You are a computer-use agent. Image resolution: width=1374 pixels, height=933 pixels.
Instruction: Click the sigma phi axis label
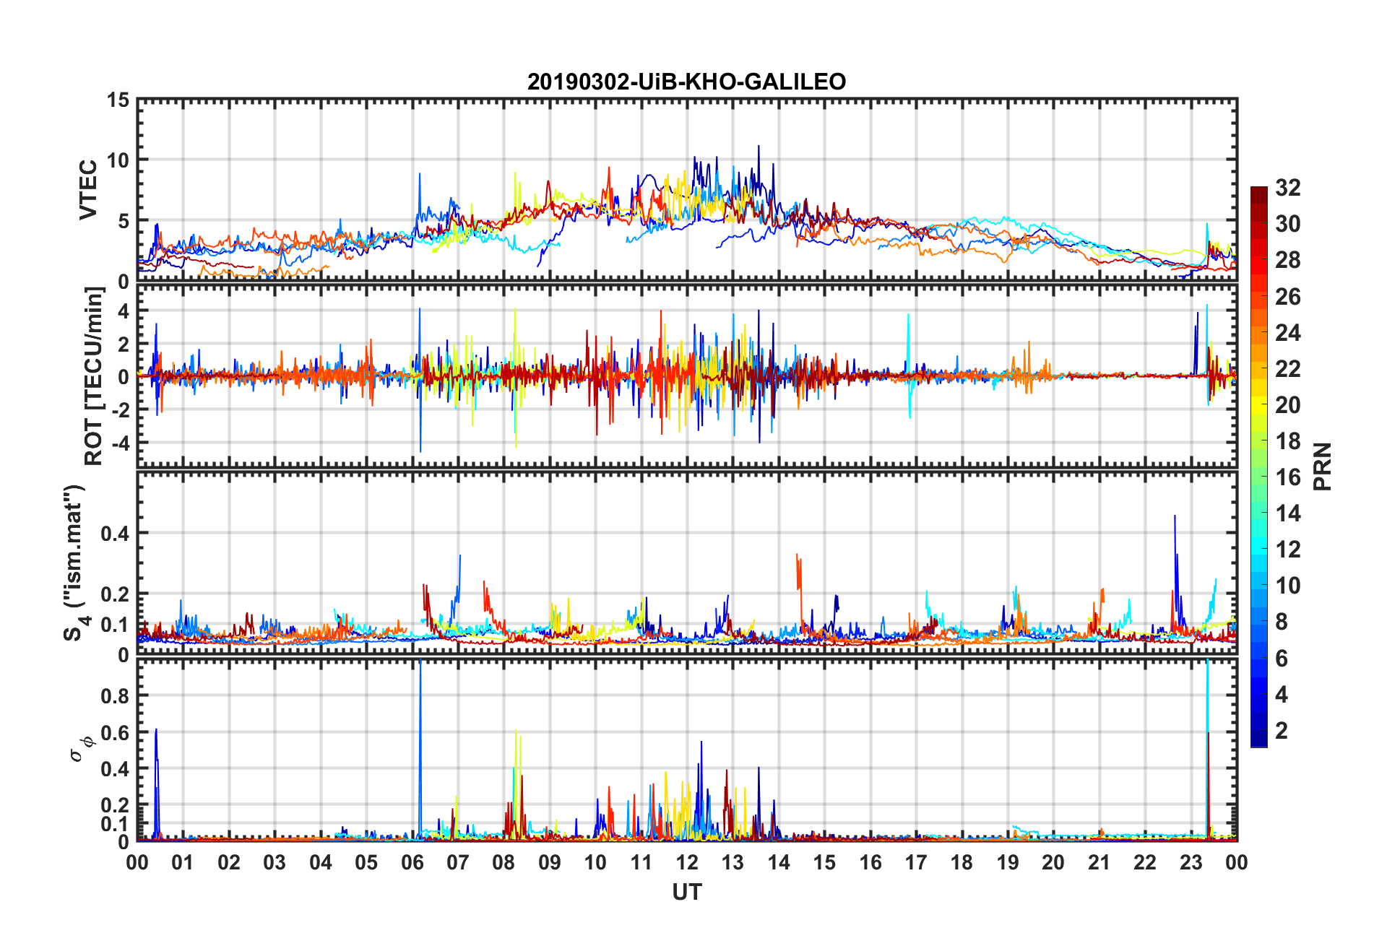(81, 749)
